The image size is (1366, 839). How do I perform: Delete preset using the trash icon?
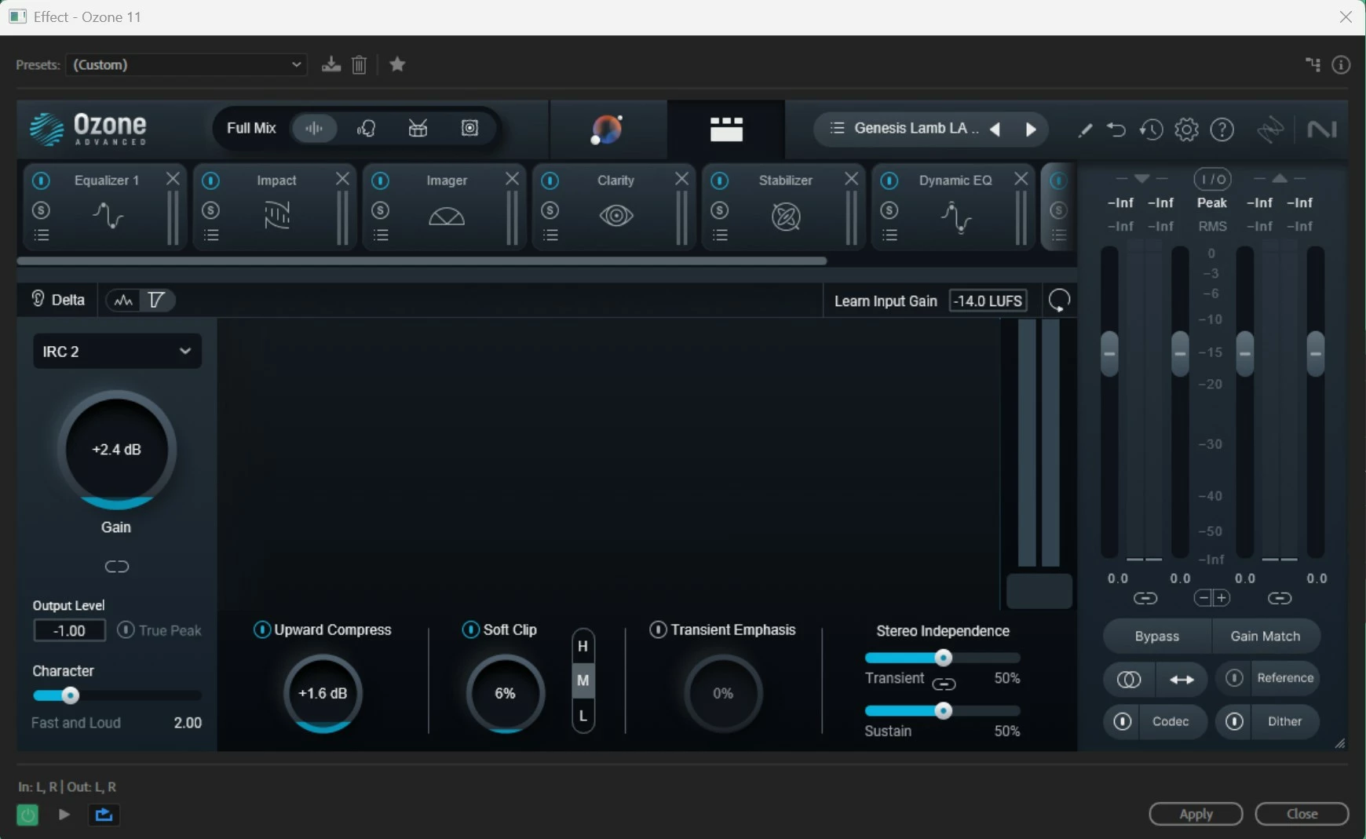pos(359,64)
